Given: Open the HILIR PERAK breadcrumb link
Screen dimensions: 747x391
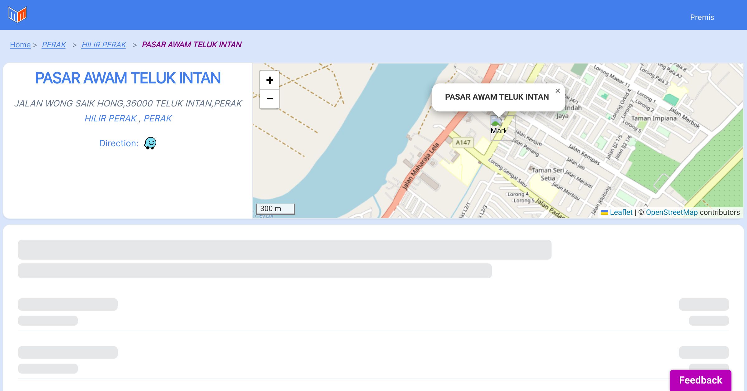Looking at the screenshot, I should (x=104, y=45).
